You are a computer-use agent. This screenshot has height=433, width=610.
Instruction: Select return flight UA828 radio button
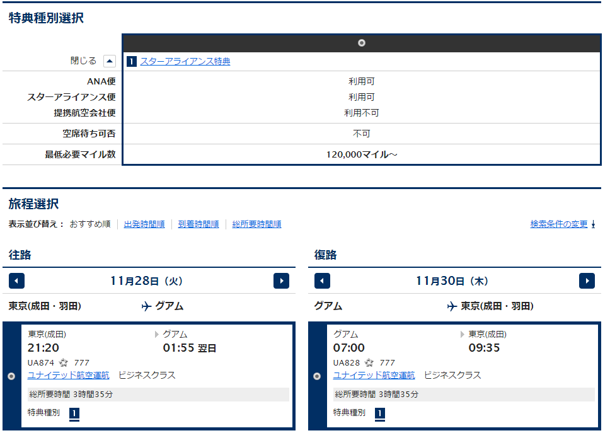(x=317, y=376)
